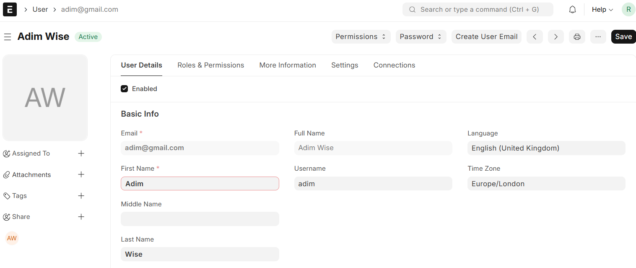Image resolution: width=636 pixels, height=268 pixels.
Task: Click the Save button
Action: tap(623, 37)
